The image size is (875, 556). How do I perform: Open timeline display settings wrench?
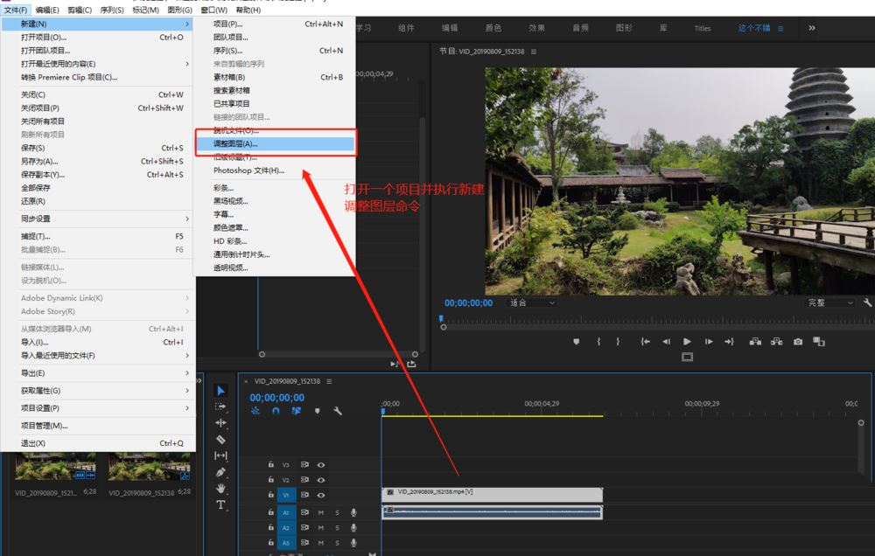(337, 411)
